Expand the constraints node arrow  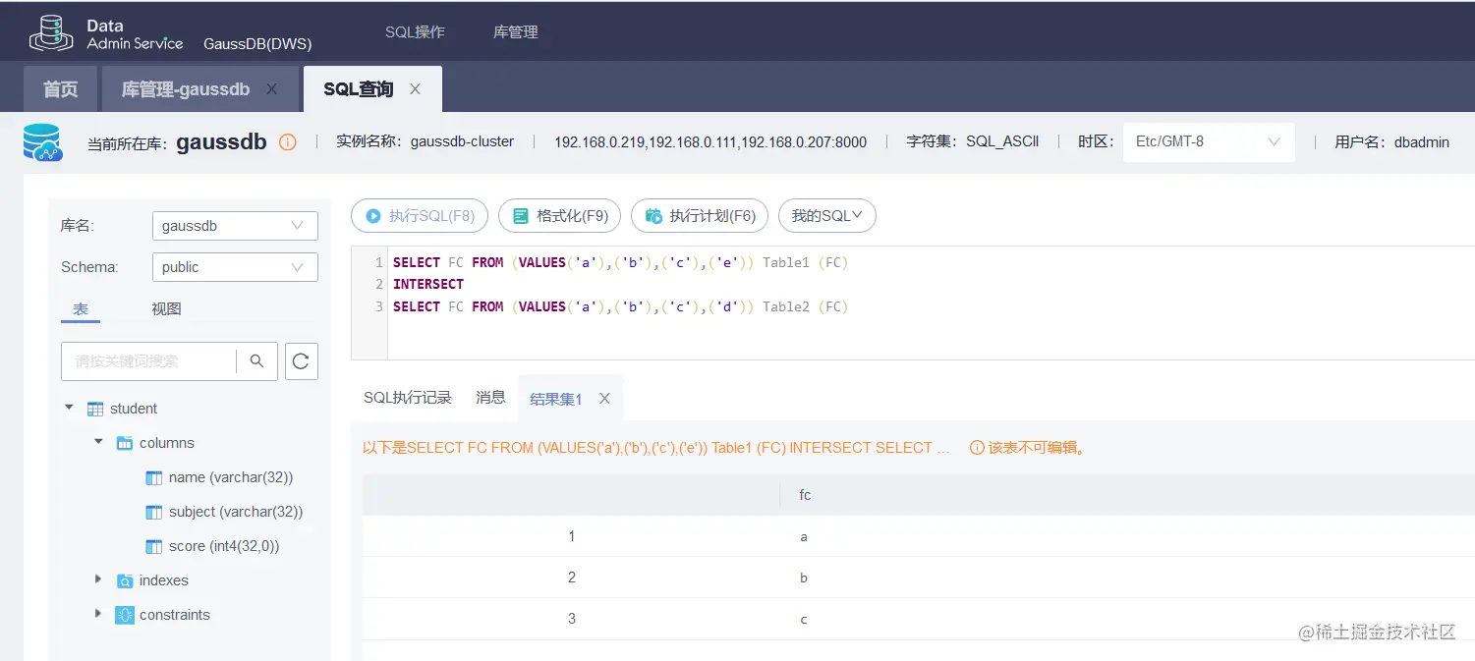point(97,614)
